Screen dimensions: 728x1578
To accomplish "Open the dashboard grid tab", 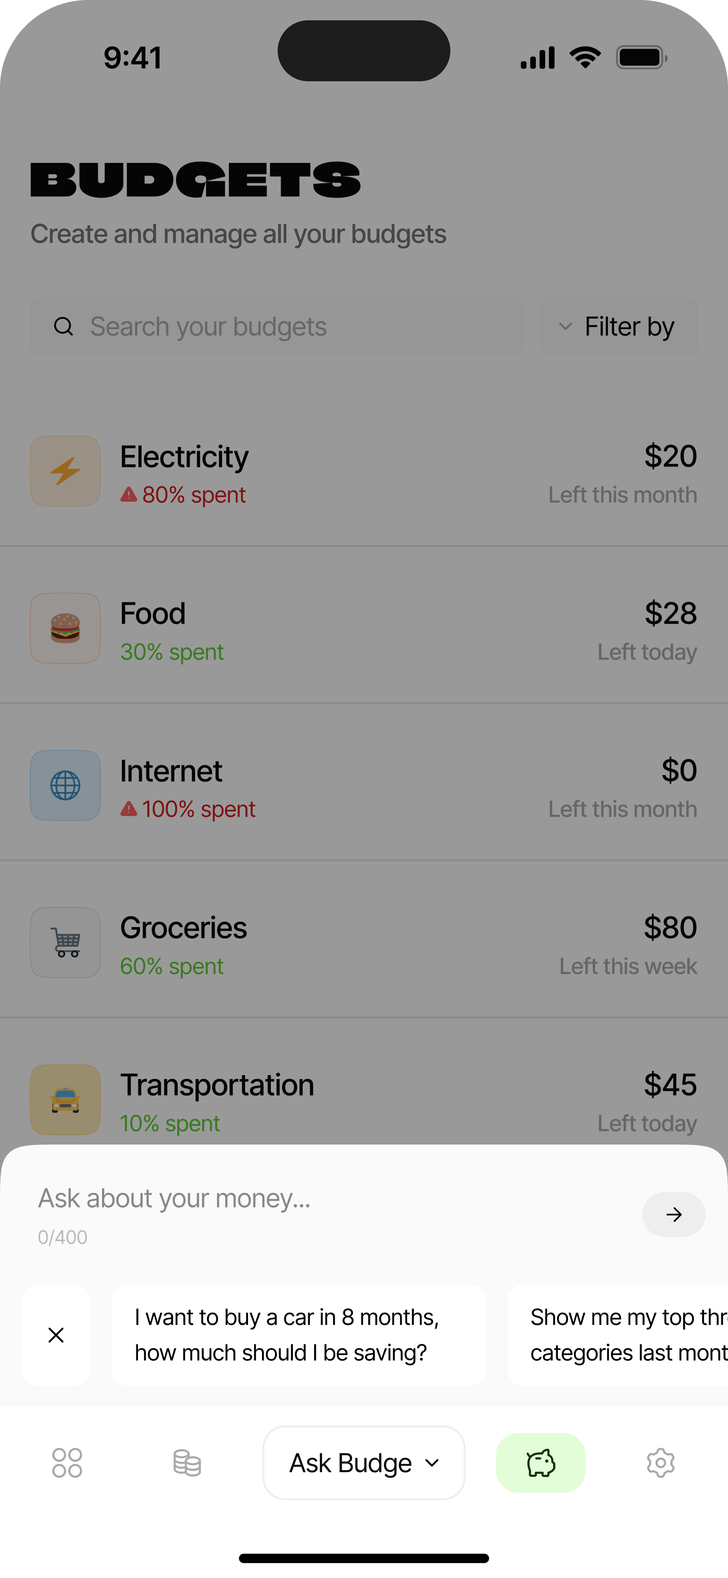I will coord(67,1463).
